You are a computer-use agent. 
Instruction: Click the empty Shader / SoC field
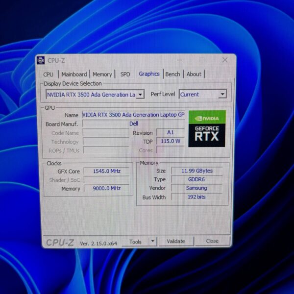pyautogui.click(x=106, y=180)
